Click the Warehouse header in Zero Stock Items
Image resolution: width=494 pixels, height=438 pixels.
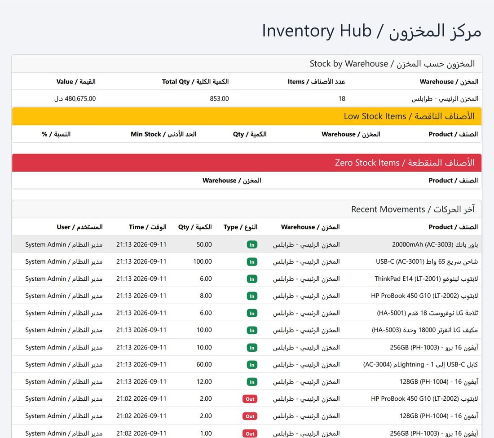click(x=232, y=181)
